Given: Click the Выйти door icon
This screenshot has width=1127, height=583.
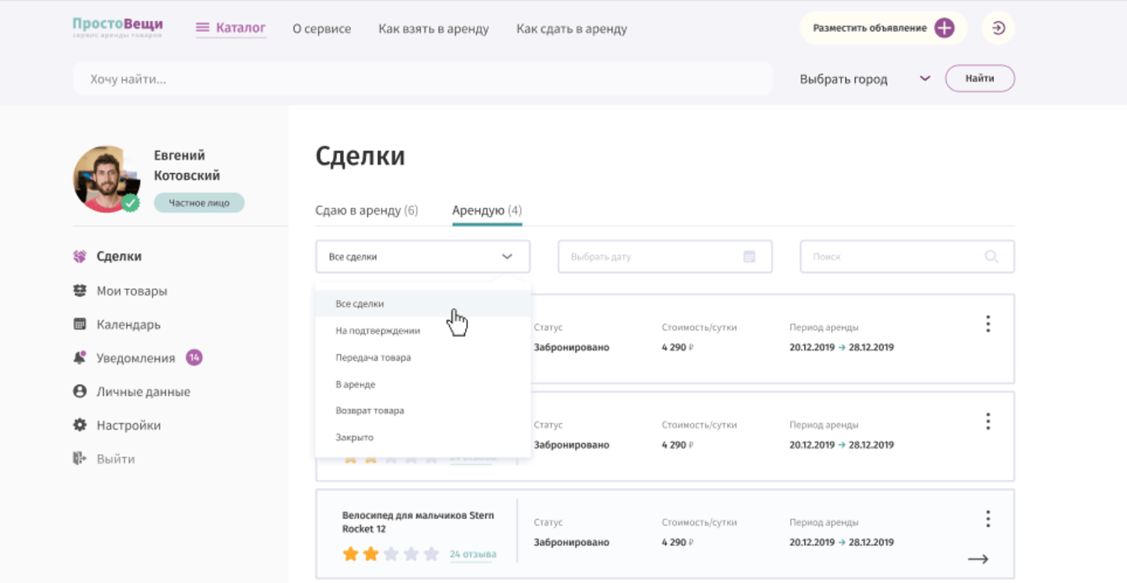Looking at the screenshot, I should [80, 459].
